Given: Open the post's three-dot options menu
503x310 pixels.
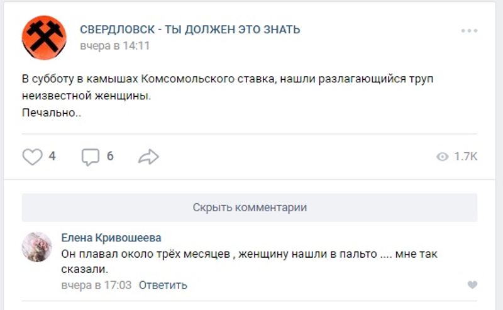Looking at the screenshot, I should pos(469,31).
